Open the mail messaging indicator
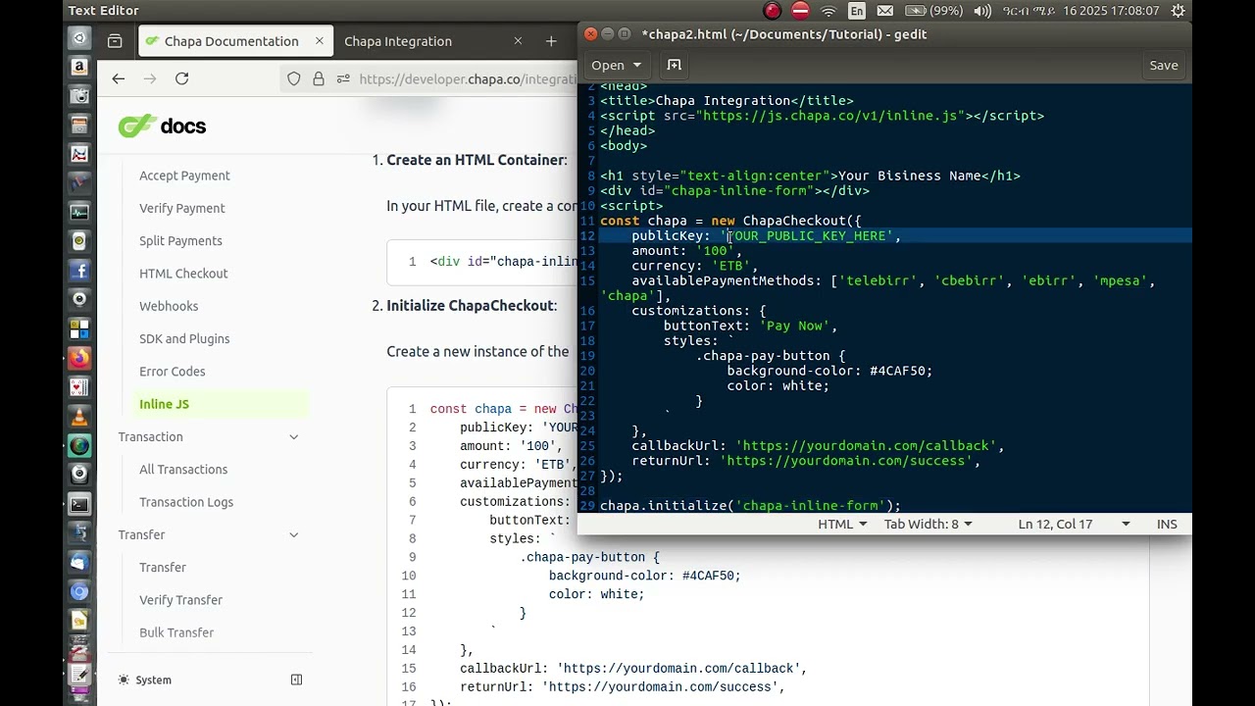 tap(885, 11)
